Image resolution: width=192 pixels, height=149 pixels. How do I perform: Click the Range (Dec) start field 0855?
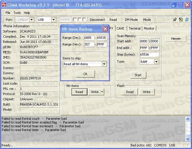89,38
